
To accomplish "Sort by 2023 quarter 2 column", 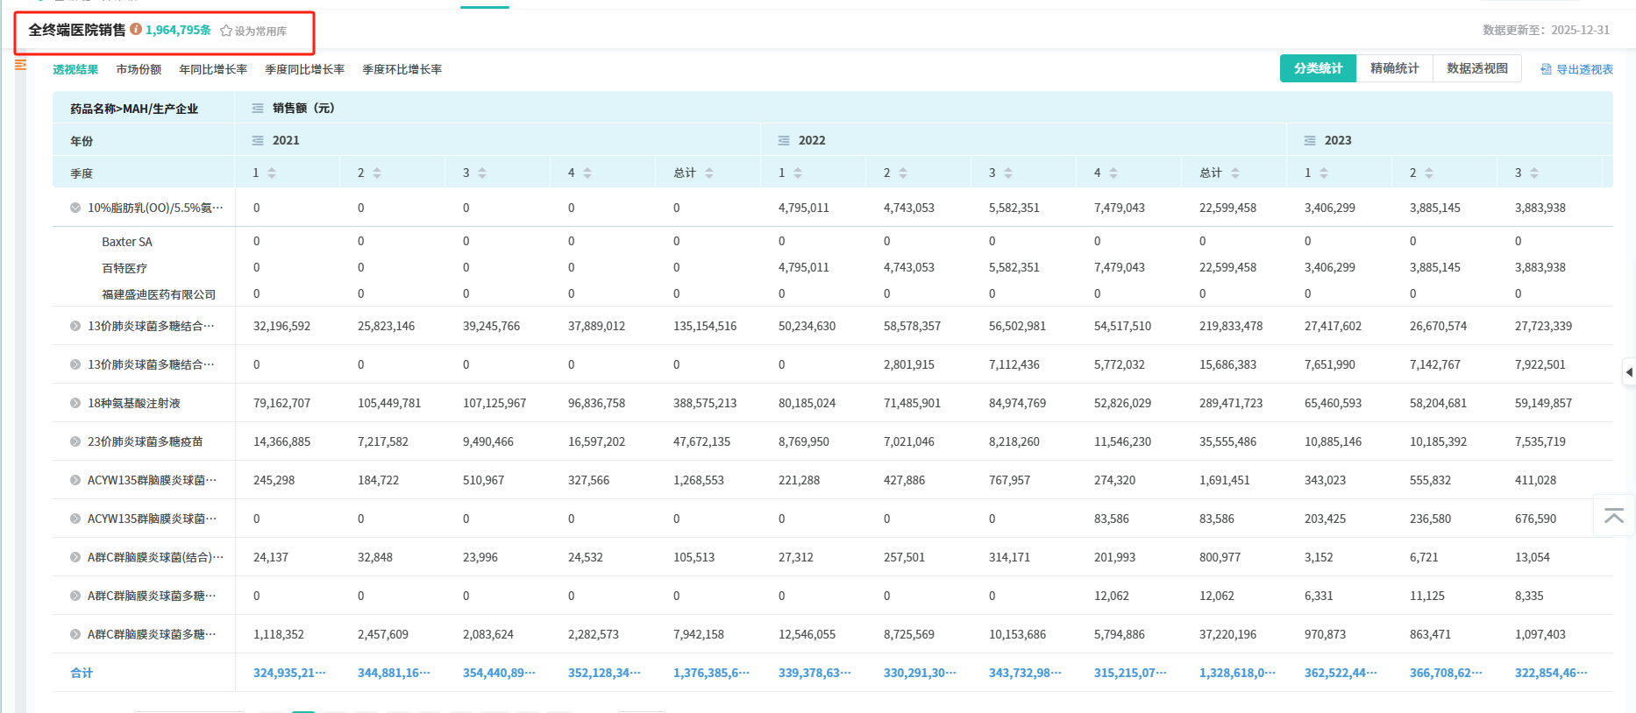I will (x=1429, y=173).
